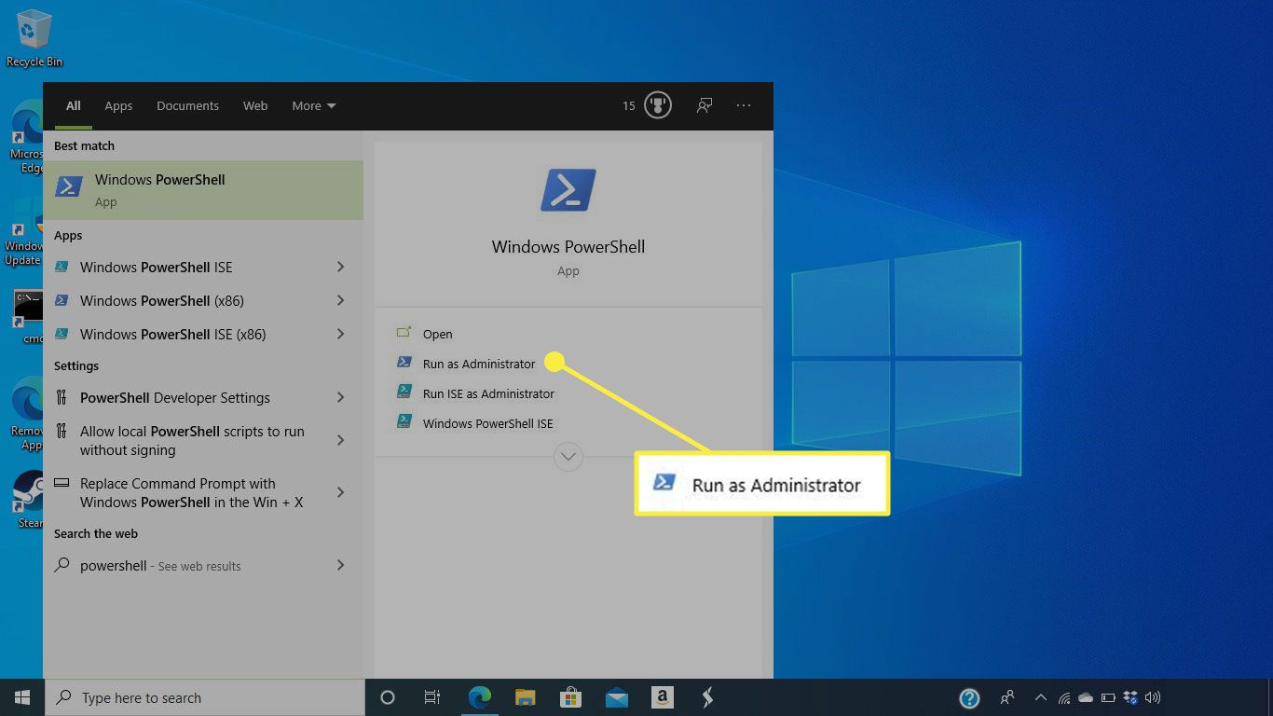
Task: Launch Microsoft Edge from the taskbar
Action: (x=480, y=697)
